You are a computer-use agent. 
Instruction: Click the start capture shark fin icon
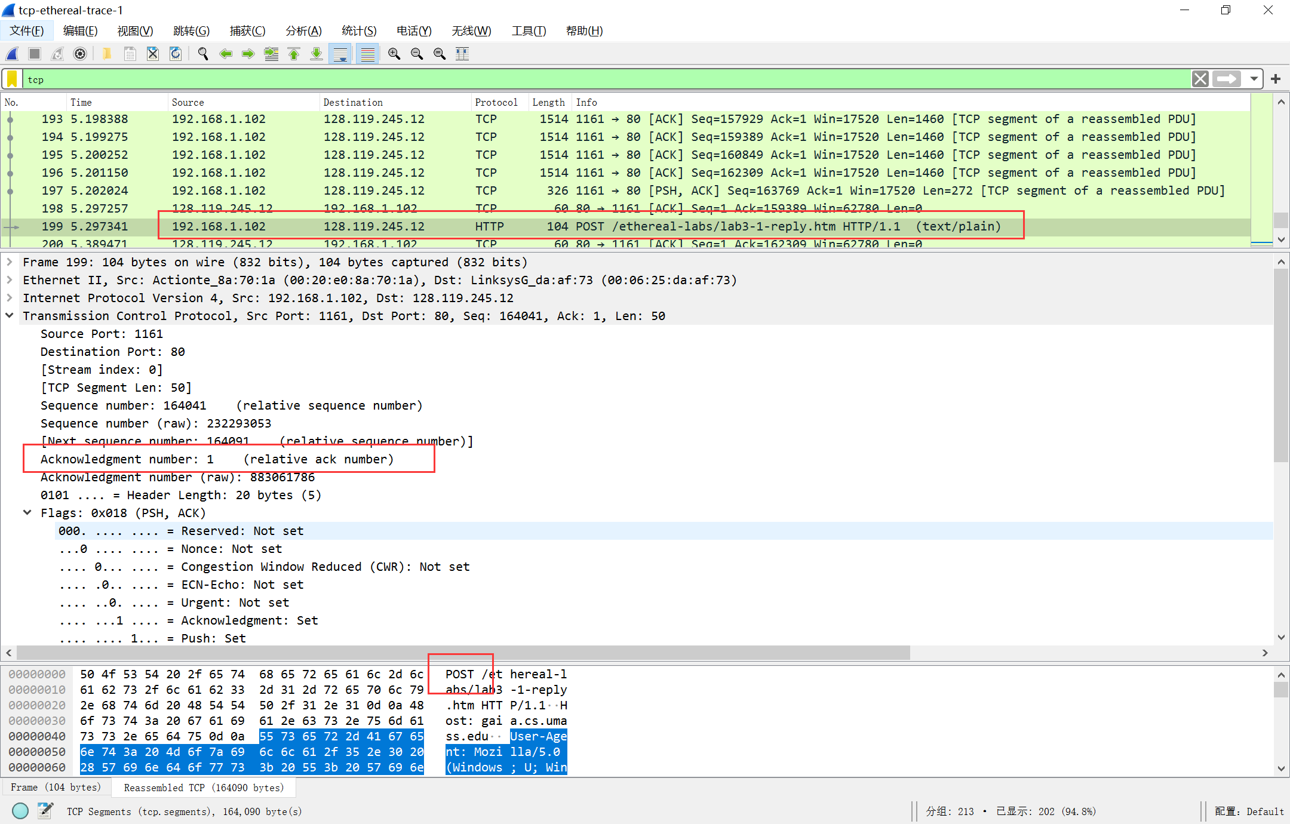12,54
